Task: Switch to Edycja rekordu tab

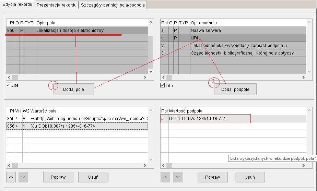Action: click(17, 4)
